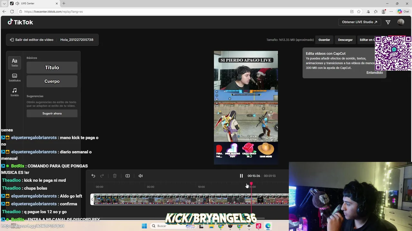Add a Título text element

(52, 67)
